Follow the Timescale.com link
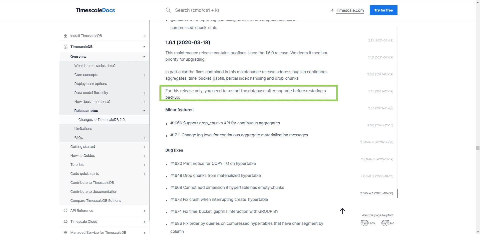Screen dimensions: 480x234 coord(350,10)
